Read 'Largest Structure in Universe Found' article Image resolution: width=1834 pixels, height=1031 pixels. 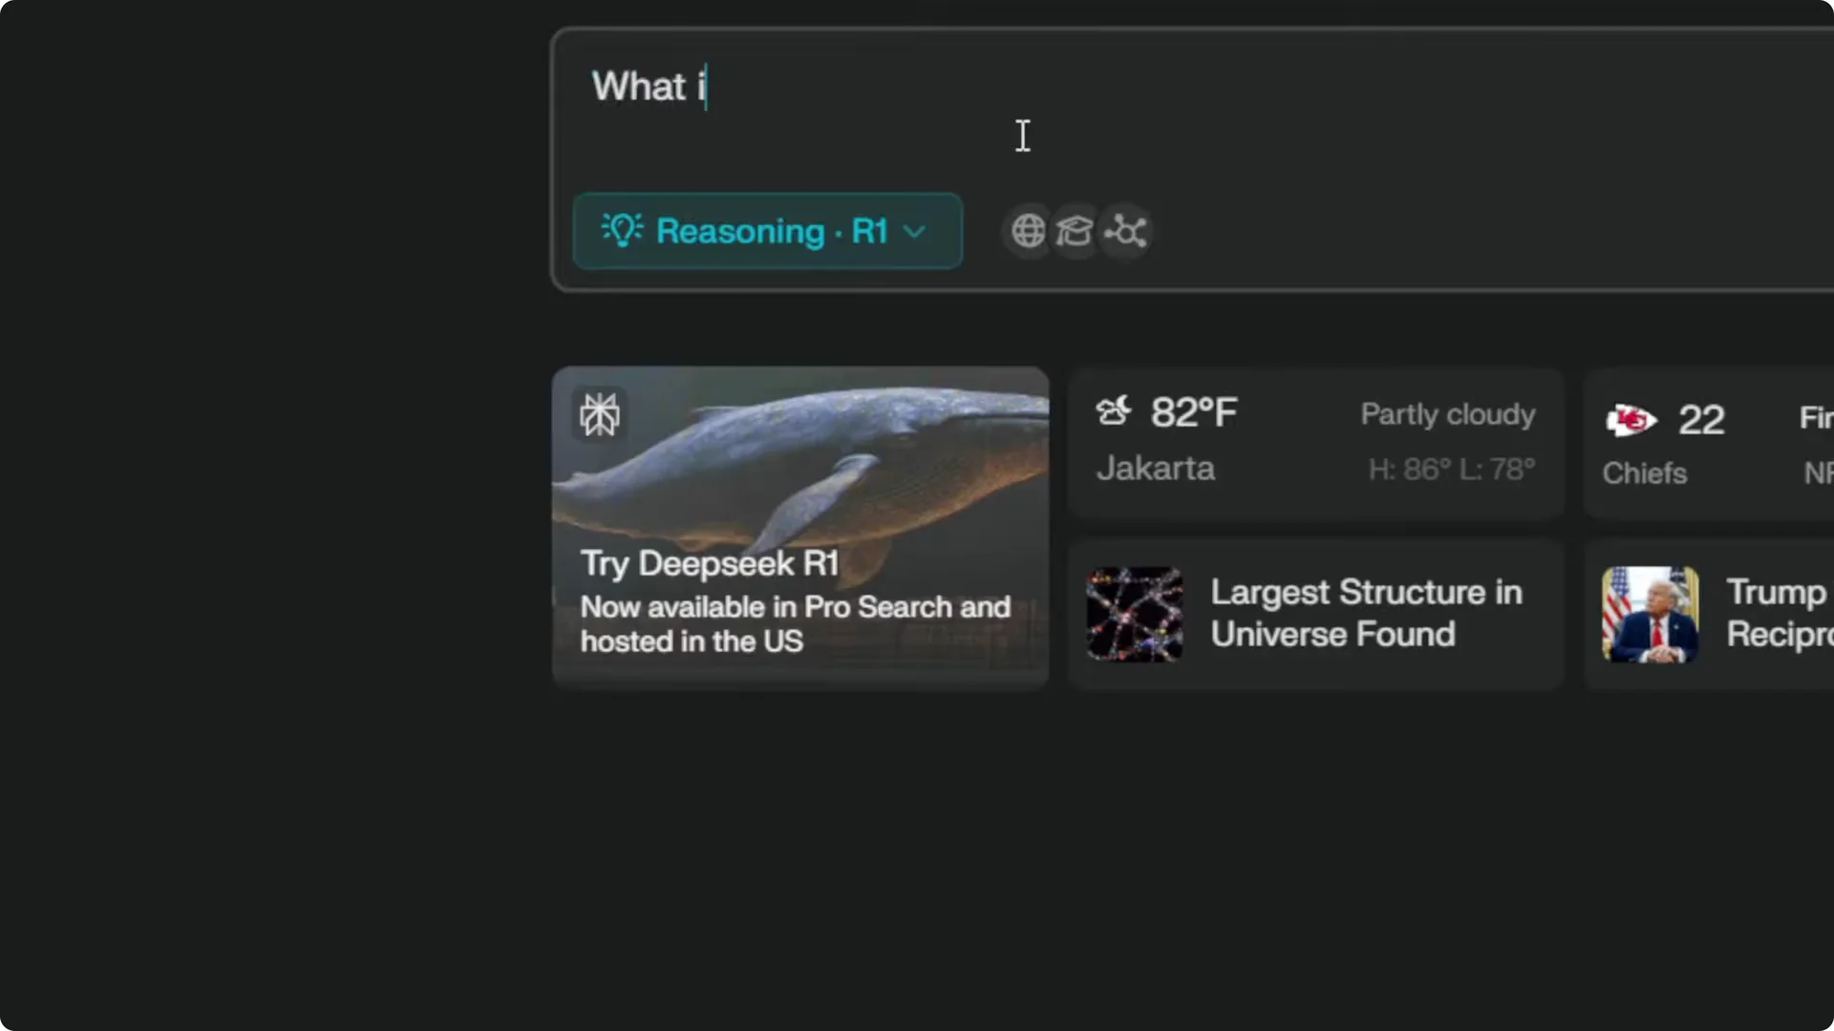[x=1366, y=614]
